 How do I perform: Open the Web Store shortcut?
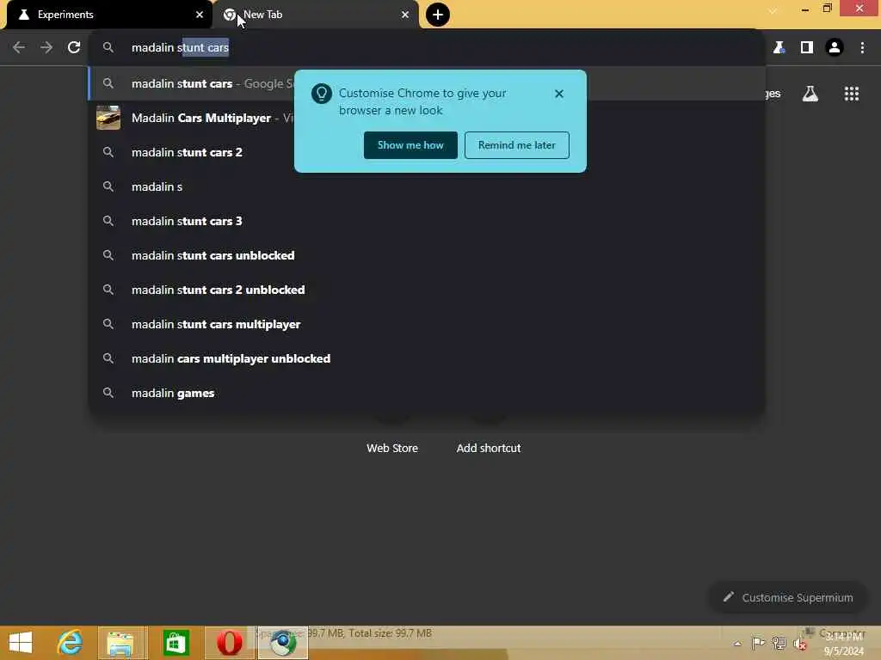(392, 449)
